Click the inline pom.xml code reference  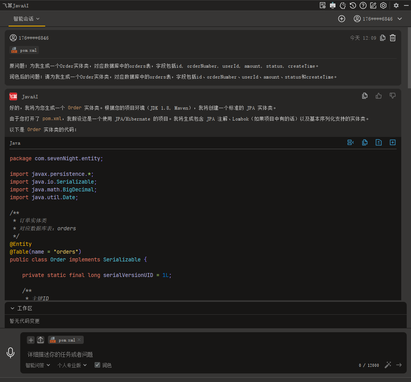[52, 119]
